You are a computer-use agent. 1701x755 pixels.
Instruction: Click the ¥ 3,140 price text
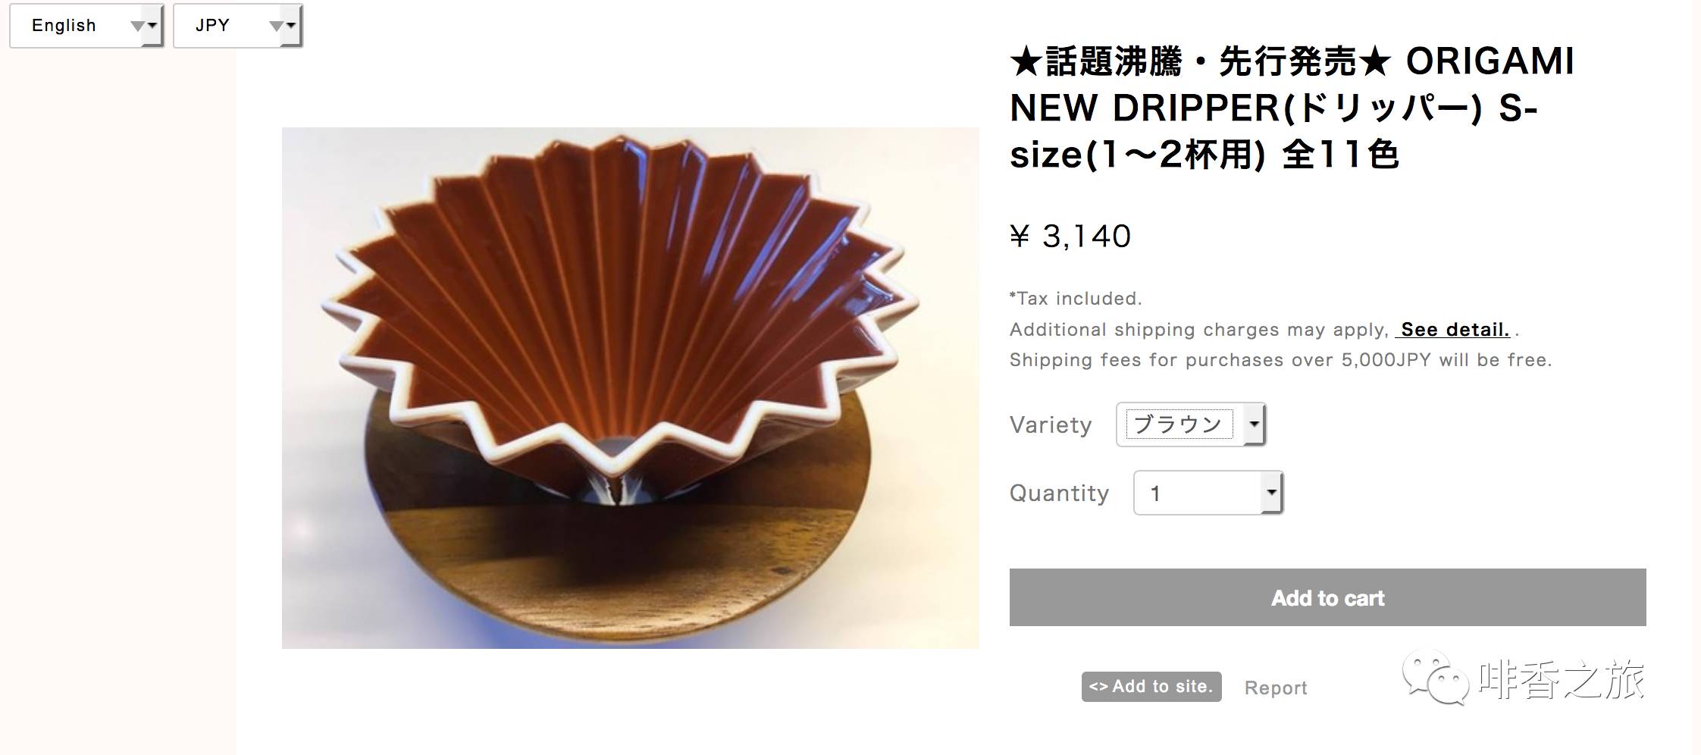pyautogui.click(x=1070, y=237)
